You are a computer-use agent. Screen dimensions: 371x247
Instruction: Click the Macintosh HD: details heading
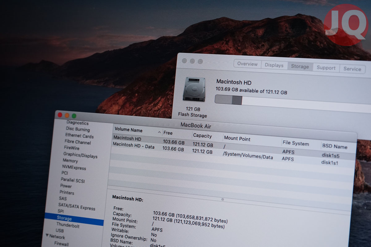coord(128,198)
